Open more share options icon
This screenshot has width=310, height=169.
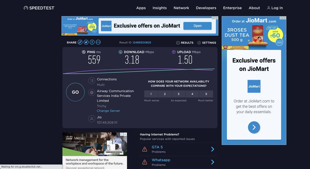(x=98, y=42)
